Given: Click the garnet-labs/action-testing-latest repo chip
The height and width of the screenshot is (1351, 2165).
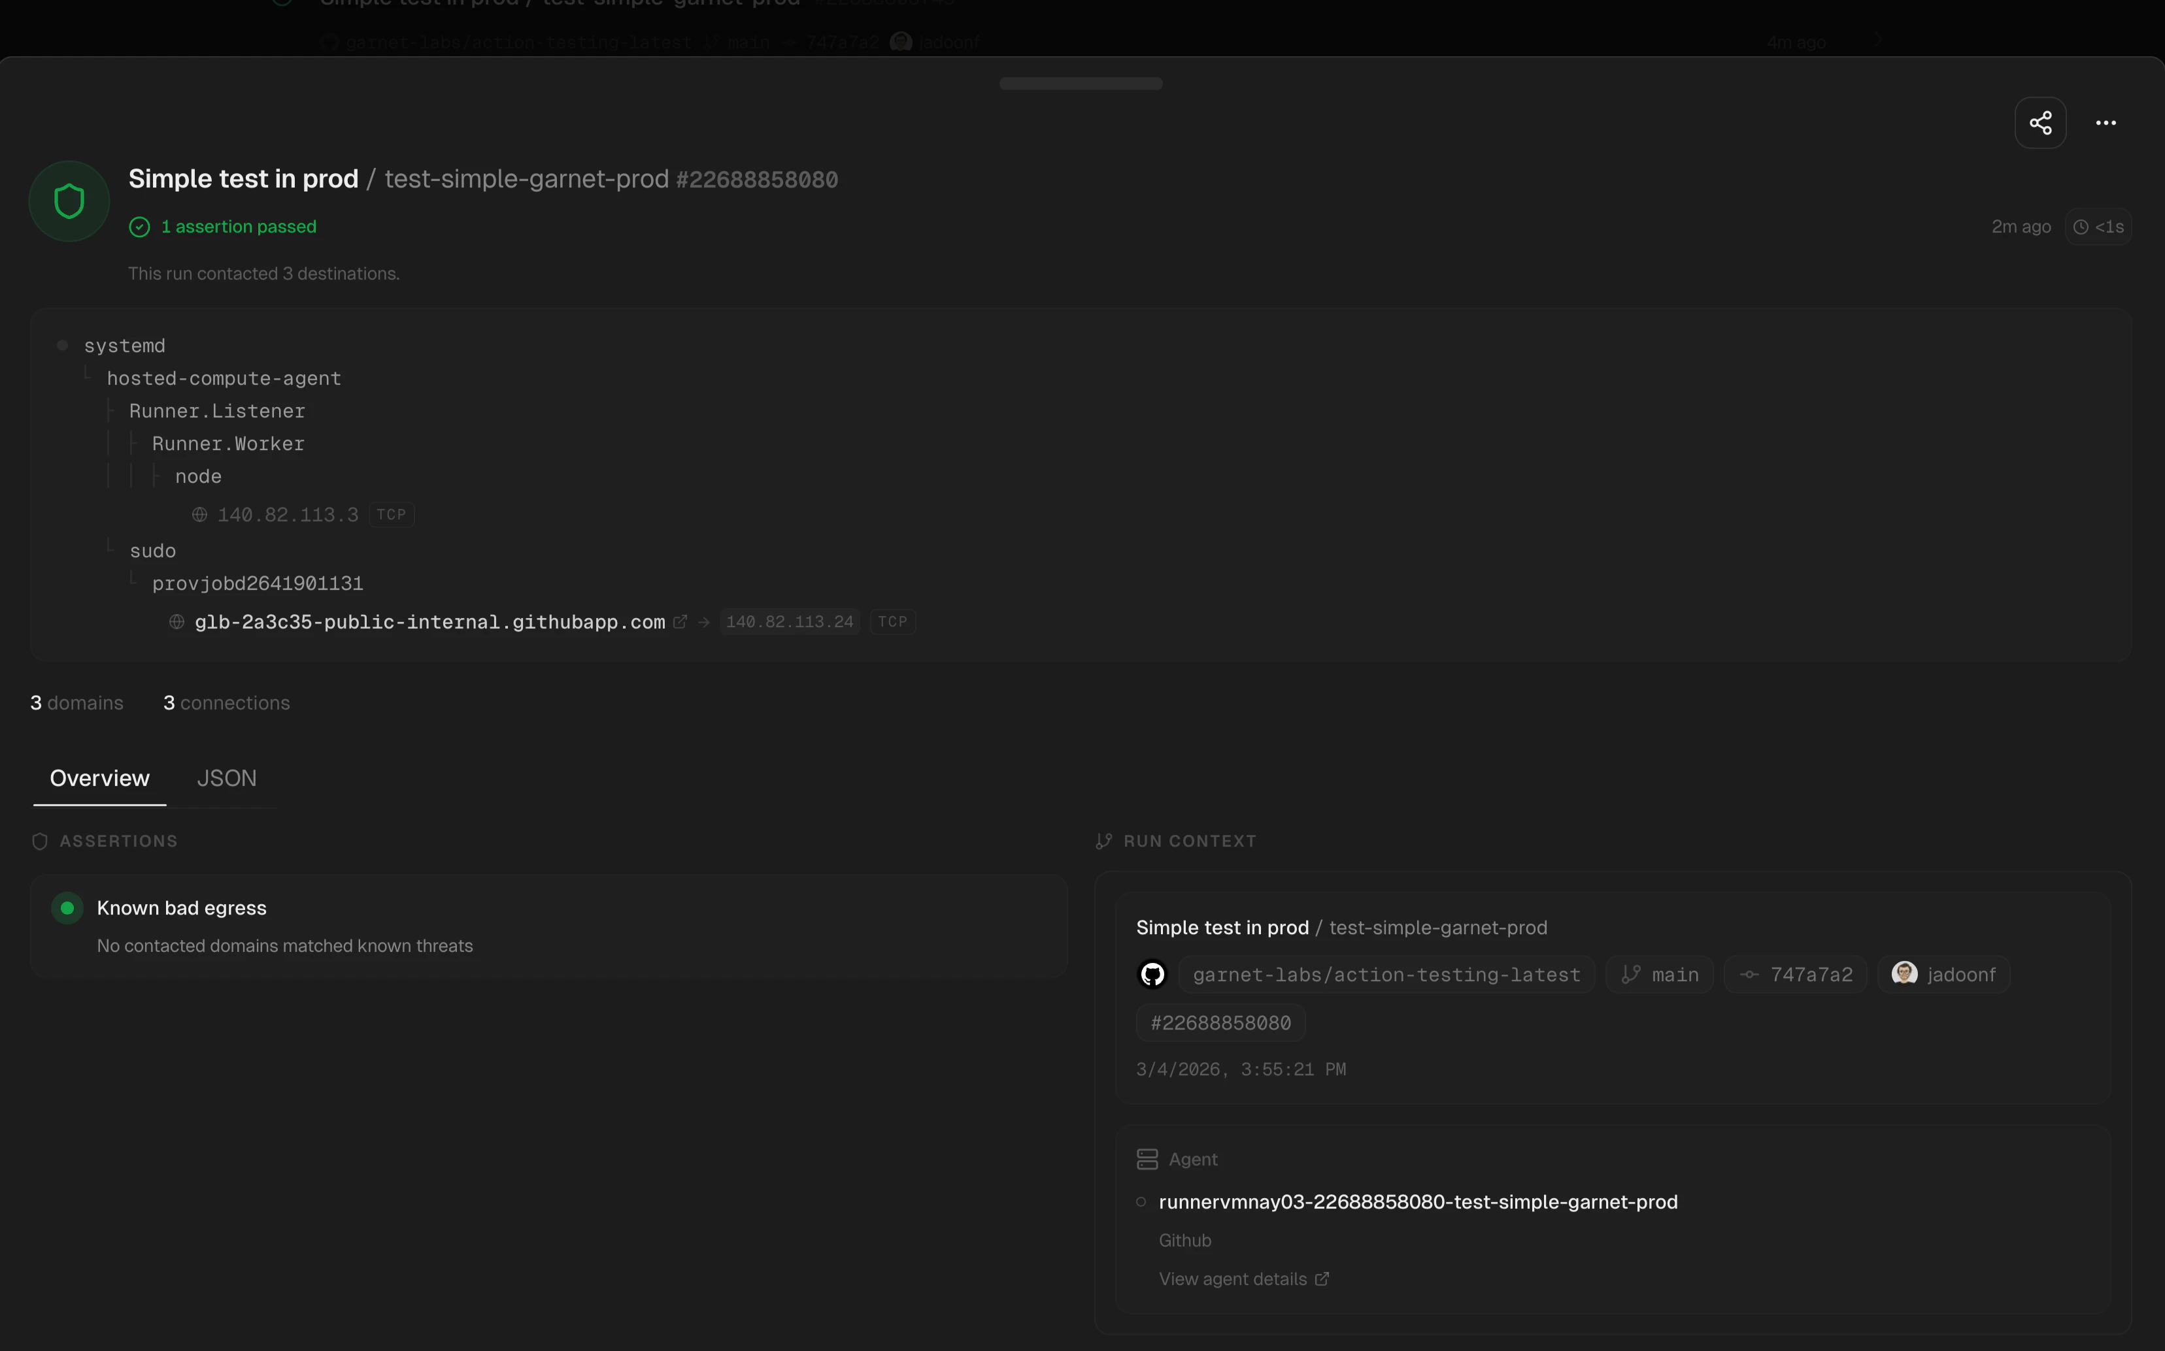Looking at the screenshot, I should (x=1386, y=975).
